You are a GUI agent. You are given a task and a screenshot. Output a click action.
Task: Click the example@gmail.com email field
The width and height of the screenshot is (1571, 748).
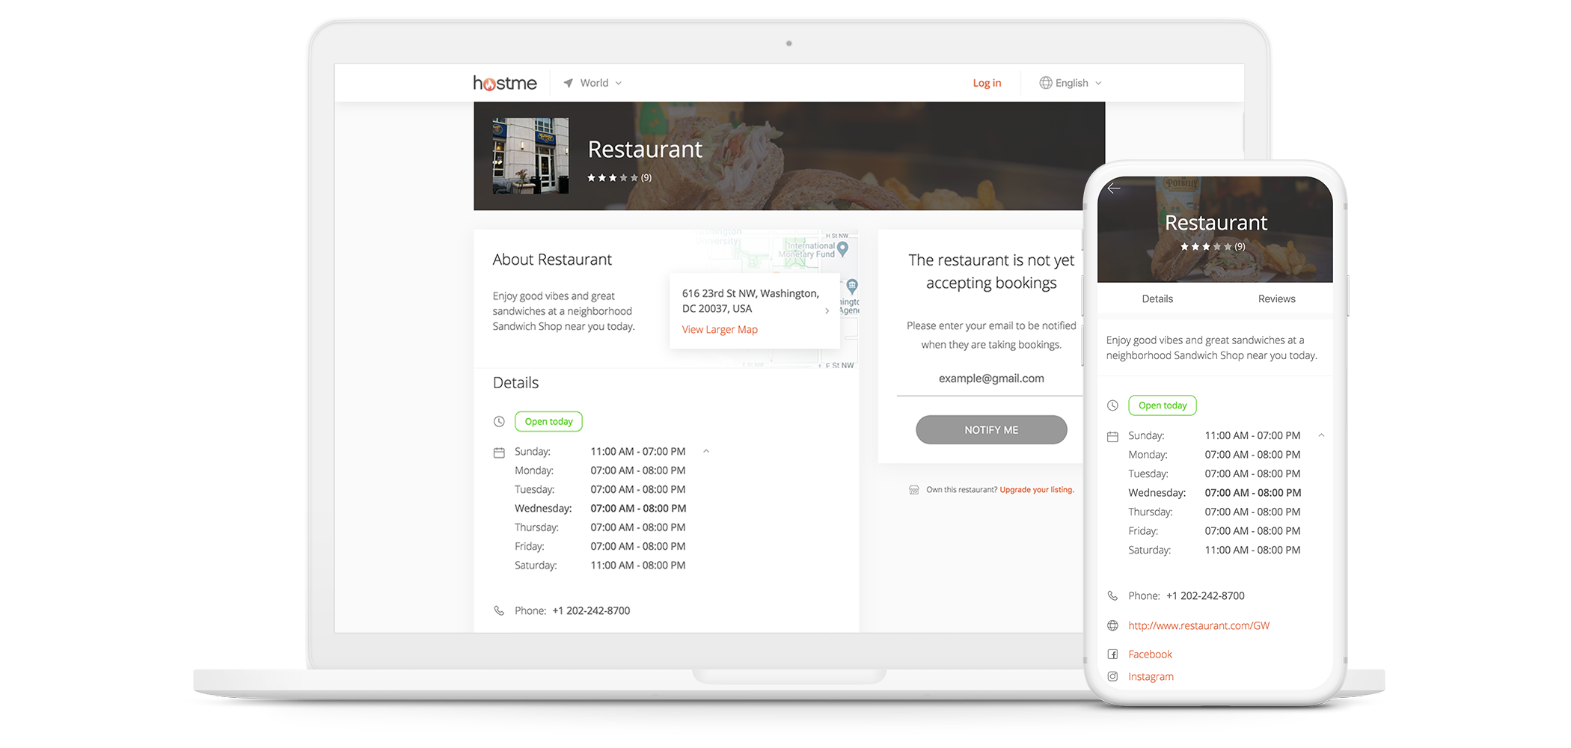coord(990,378)
